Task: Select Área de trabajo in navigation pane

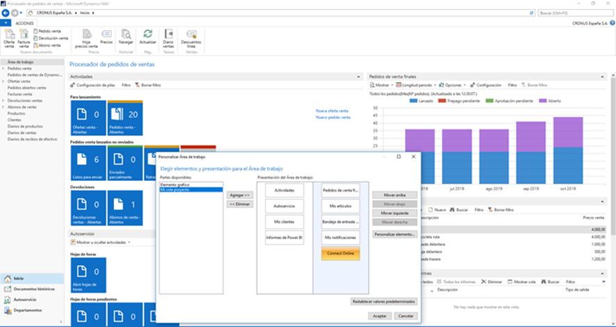Action: (32, 62)
